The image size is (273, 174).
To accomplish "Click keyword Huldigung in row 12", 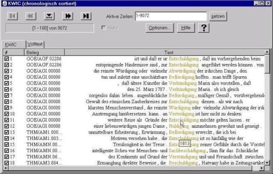I will coord(179,126).
